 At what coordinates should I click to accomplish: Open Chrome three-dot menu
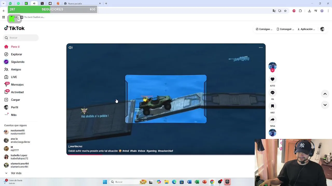pyautogui.click(x=328, y=11)
